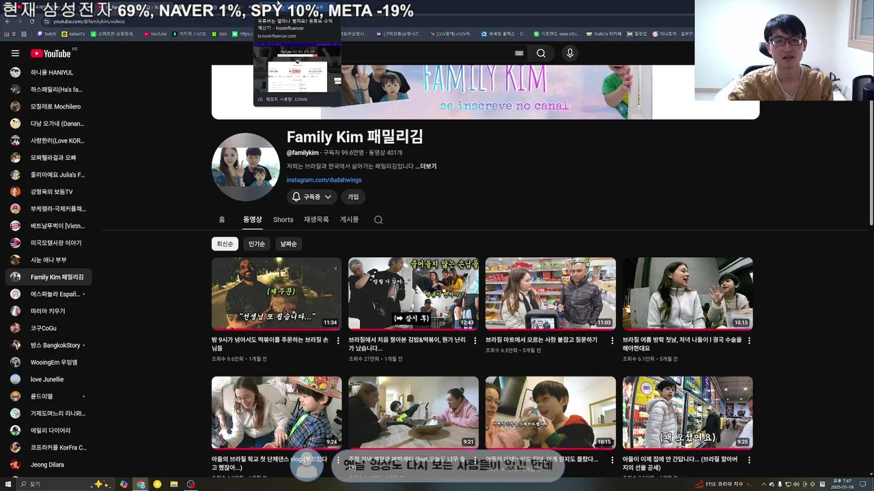Open options for 밤 9시가 넘어서도 video
Image resolution: width=874 pixels, height=491 pixels.
[338, 340]
